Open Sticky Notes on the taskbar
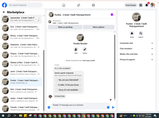This screenshot has width=159, height=118. (25, 115)
